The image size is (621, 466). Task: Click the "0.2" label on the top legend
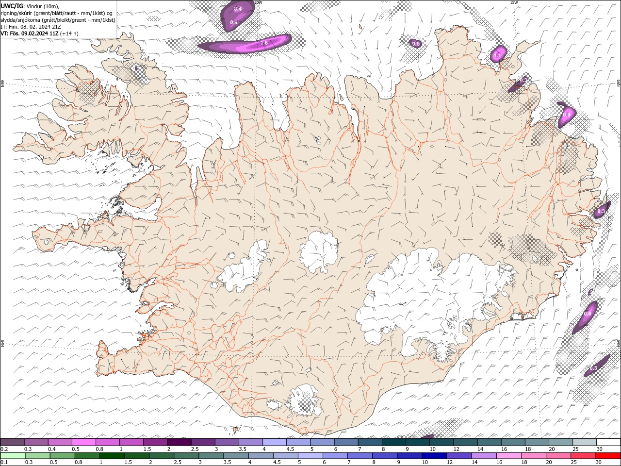tap(4, 449)
